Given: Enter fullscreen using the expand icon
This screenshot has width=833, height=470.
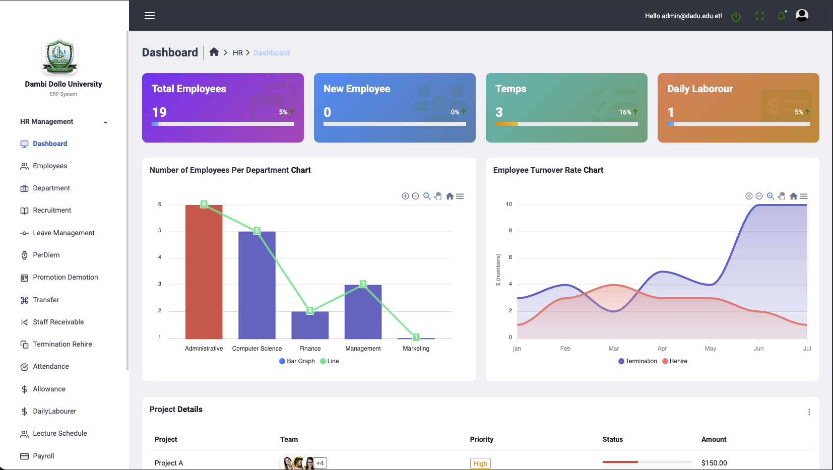Looking at the screenshot, I should (x=759, y=16).
